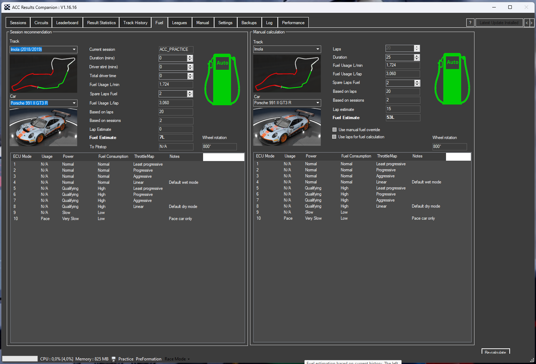Click the green Auto fuel pump in Manual calculation
The width and height of the screenshot is (536, 364).
pyautogui.click(x=452, y=79)
